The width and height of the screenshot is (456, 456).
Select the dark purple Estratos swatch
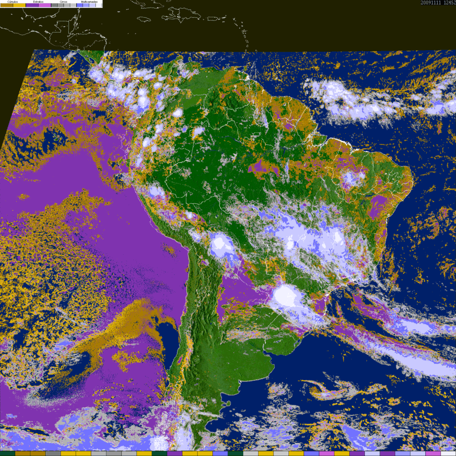coord(32,5)
